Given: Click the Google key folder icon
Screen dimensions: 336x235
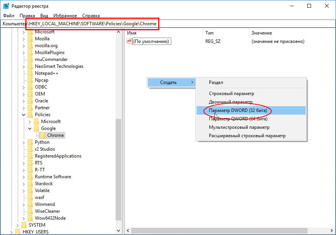Looking at the screenshot, I should [36, 128].
